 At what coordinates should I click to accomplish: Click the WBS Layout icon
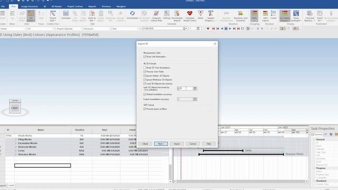pos(265,13)
